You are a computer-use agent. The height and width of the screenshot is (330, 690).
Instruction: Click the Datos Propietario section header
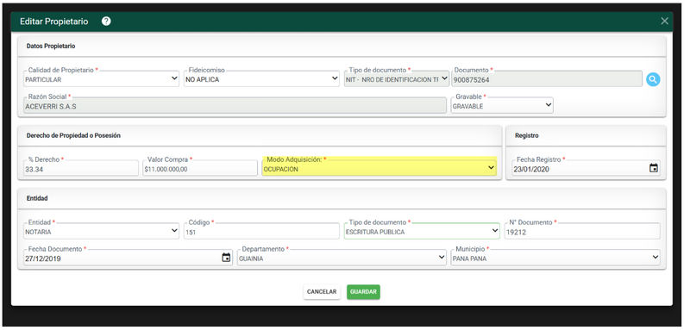pyautogui.click(x=51, y=46)
